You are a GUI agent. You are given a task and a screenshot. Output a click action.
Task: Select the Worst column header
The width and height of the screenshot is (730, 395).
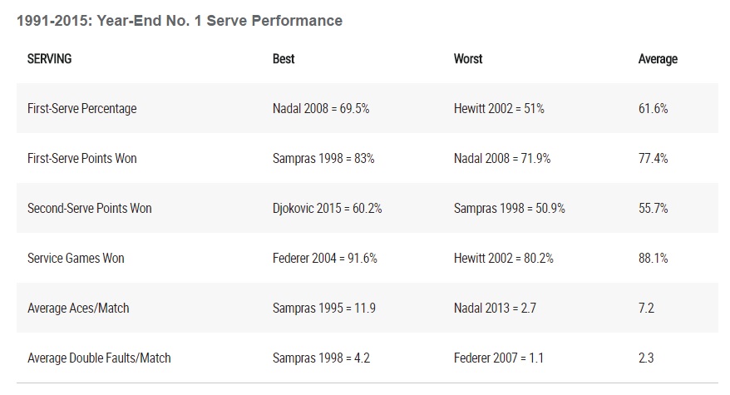tap(468, 59)
